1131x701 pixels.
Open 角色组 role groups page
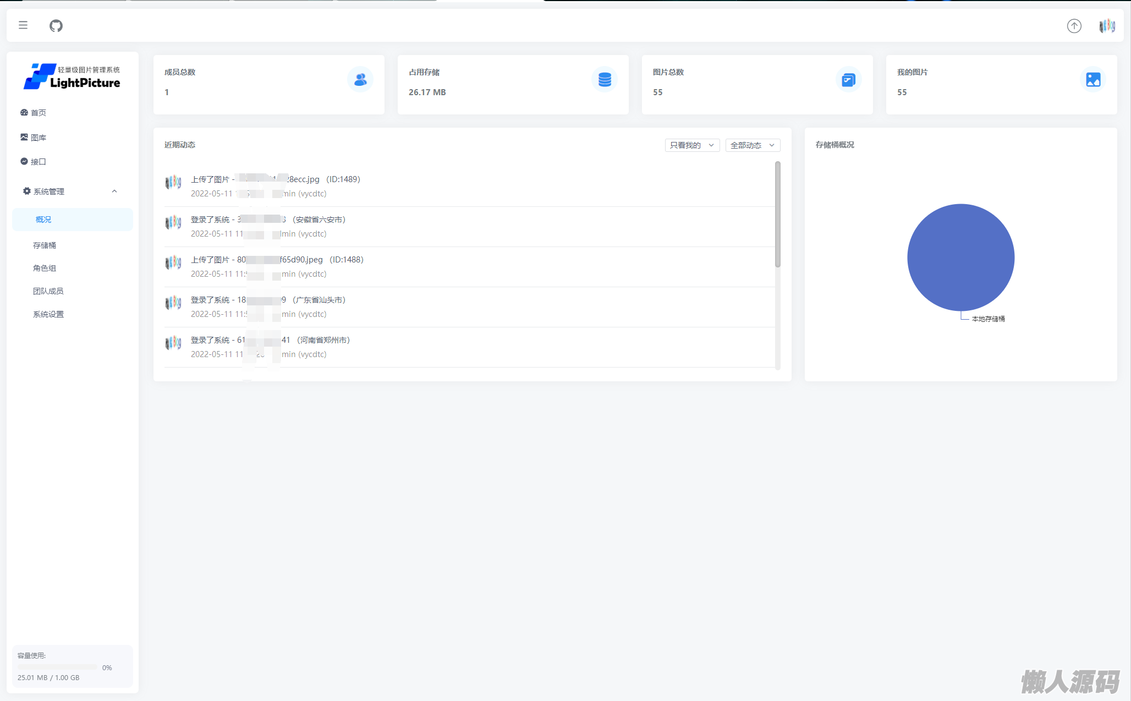pyautogui.click(x=45, y=269)
